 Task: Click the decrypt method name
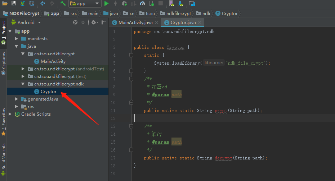click(x=223, y=158)
